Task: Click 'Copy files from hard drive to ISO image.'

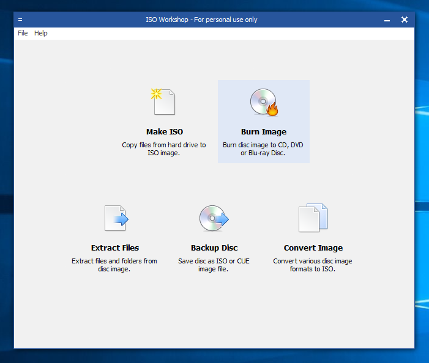Action: tap(164, 149)
